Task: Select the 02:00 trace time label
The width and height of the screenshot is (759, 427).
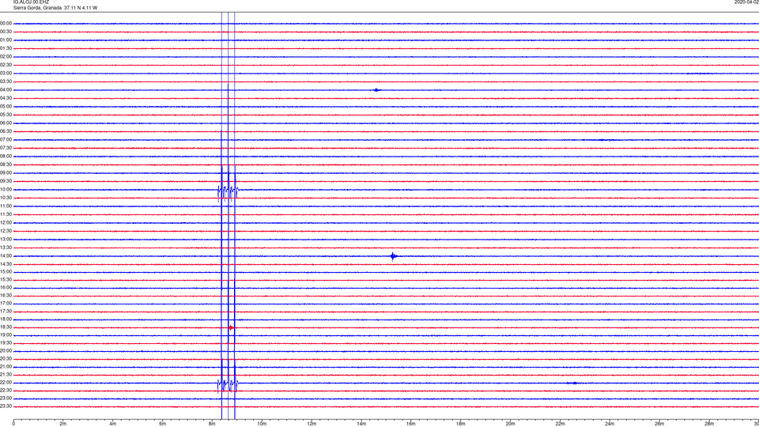Action: 6,57
